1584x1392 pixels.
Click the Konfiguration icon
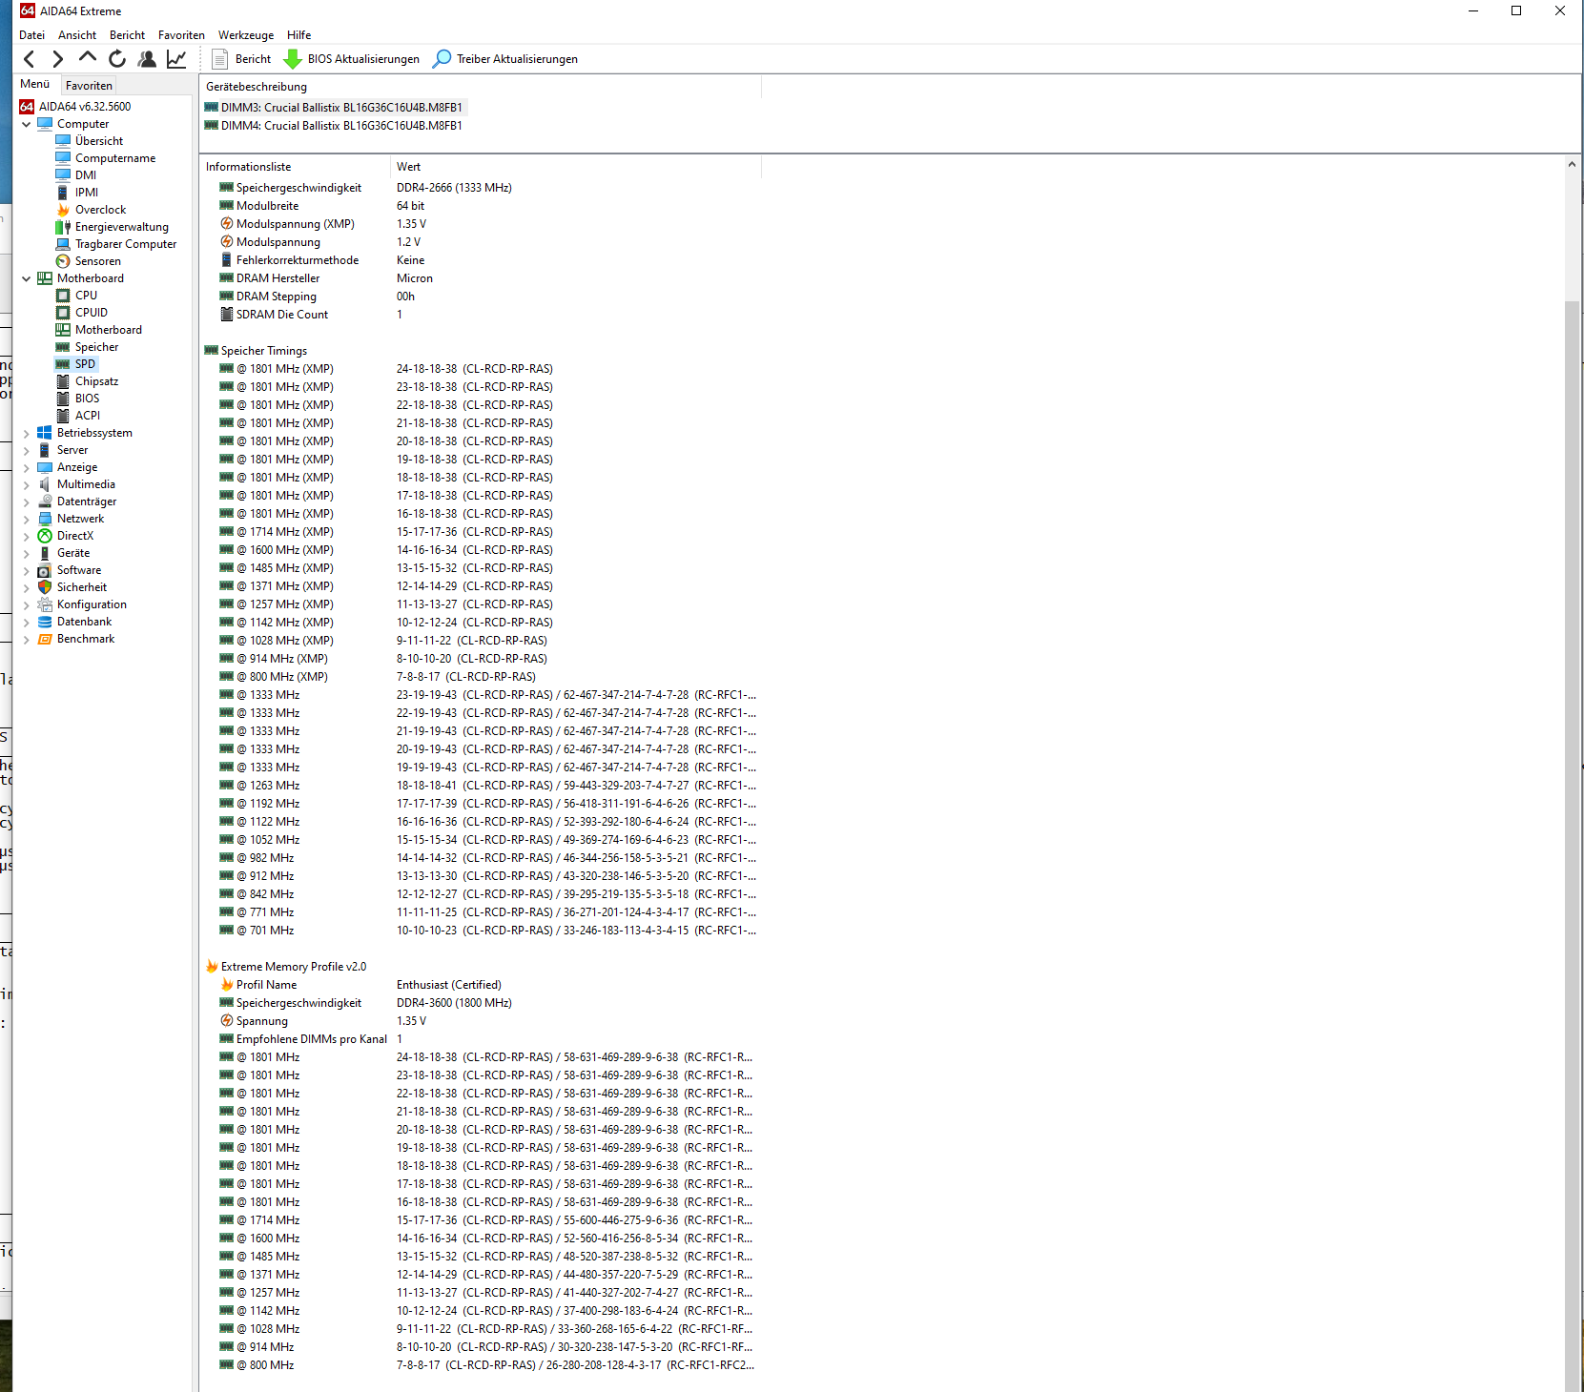pyautogui.click(x=45, y=604)
